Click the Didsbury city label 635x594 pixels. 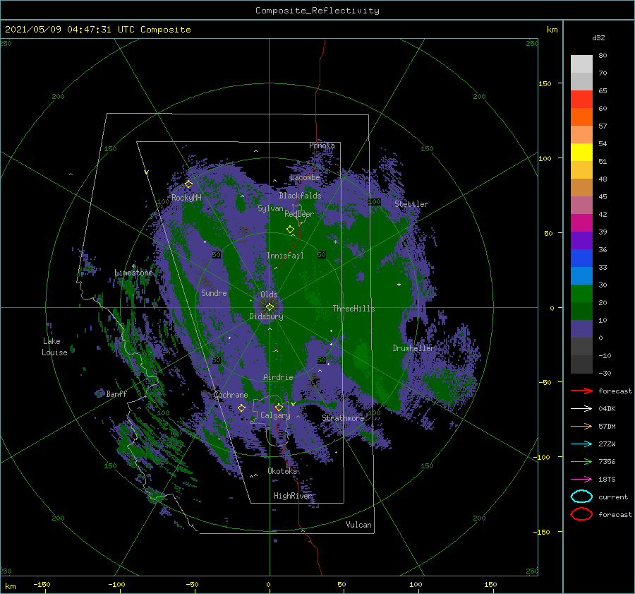(x=267, y=316)
